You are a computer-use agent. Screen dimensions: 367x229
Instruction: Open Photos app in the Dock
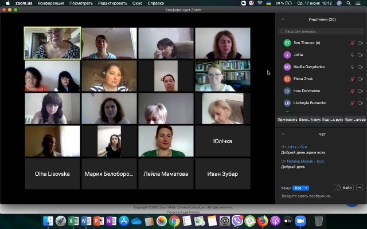pos(162,221)
